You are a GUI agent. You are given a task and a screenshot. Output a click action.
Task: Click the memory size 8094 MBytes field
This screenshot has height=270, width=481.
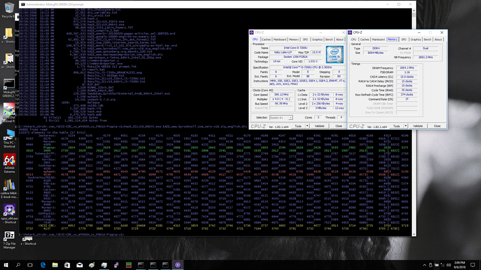[x=375, y=52]
